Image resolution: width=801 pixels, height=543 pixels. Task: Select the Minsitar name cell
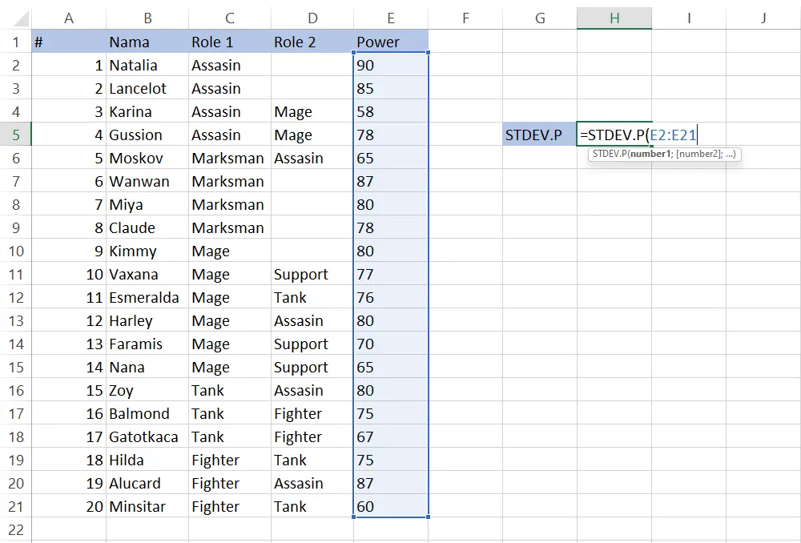(147, 507)
